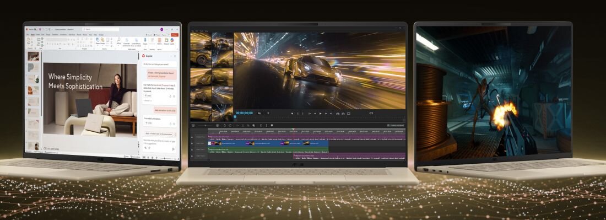Toggle the green audio track header icon

pyautogui.click(x=192, y=149)
